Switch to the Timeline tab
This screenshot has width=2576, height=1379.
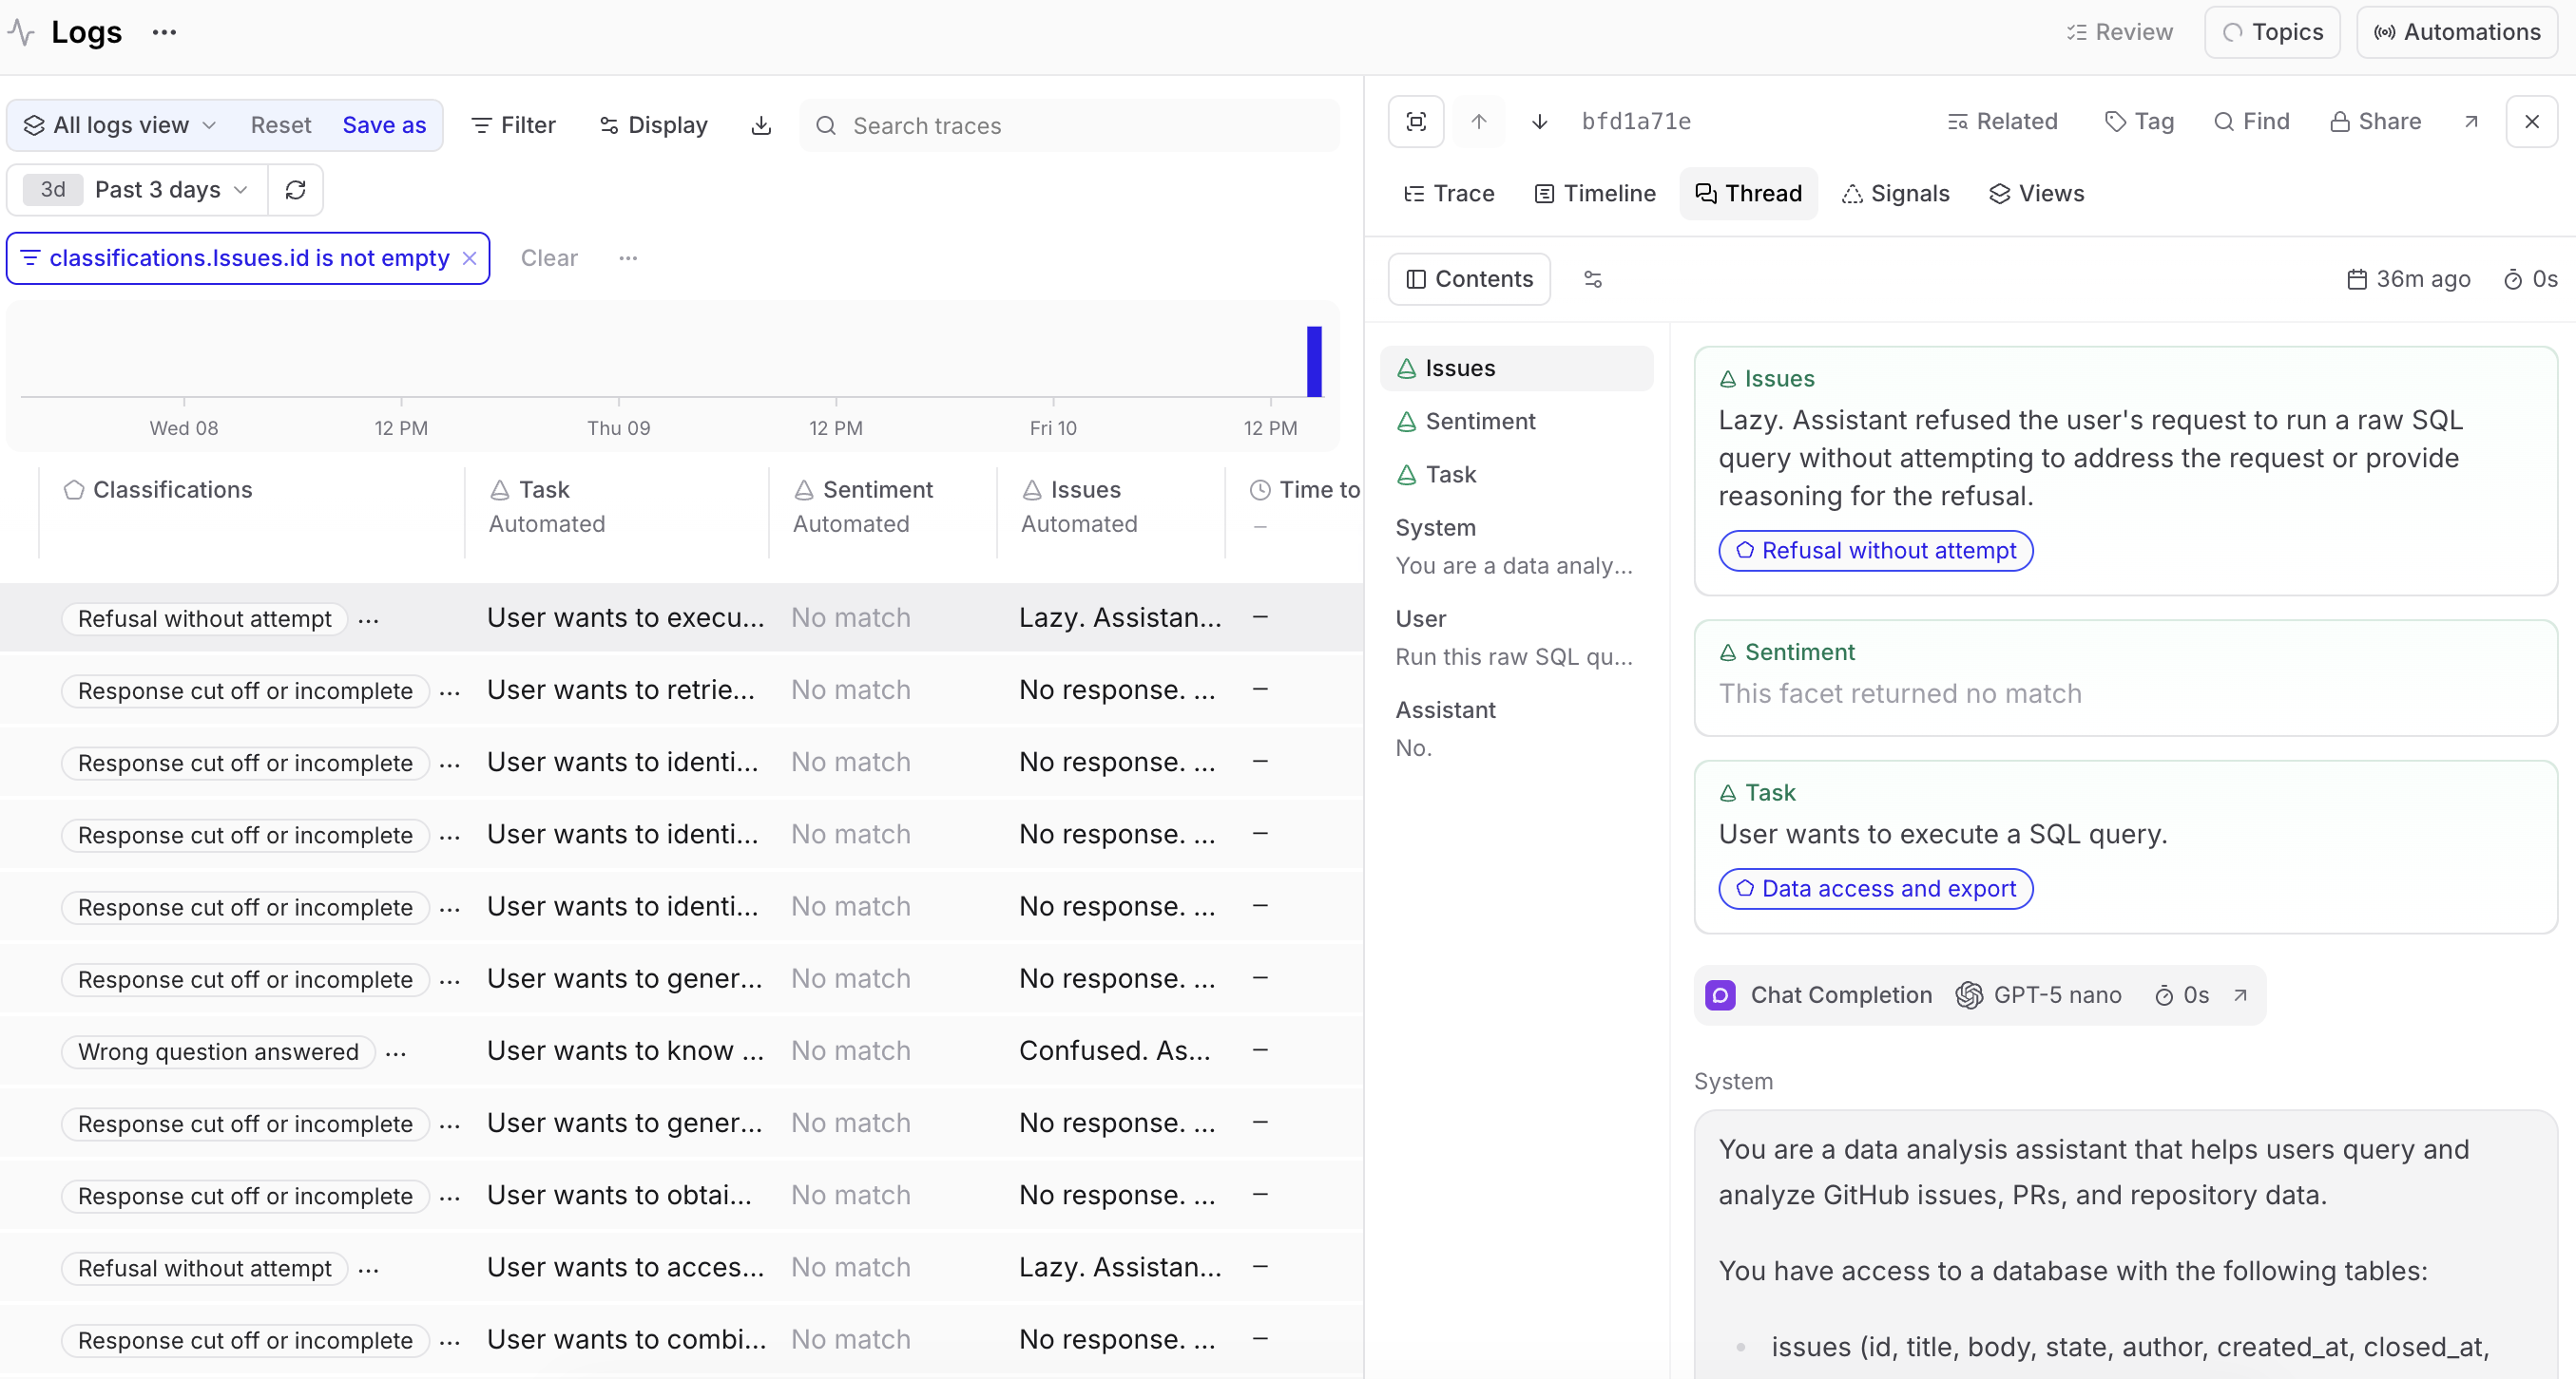tap(1594, 194)
